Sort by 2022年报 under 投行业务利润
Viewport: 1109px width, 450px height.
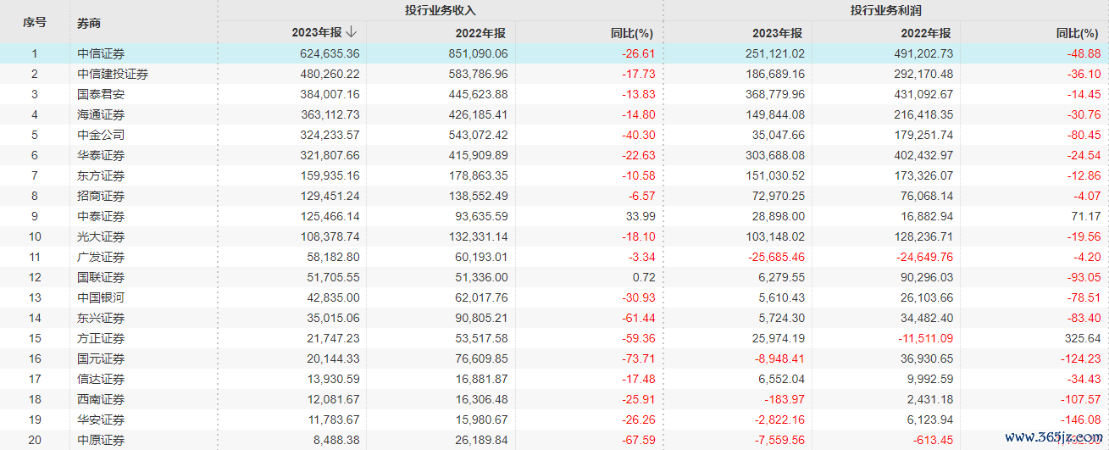click(x=926, y=33)
